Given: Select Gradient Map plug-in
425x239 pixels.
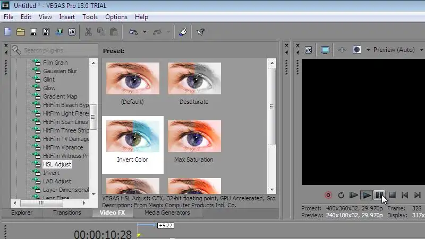Looking at the screenshot, I should click(x=60, y=96).
